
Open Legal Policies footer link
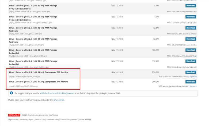pyautogui.click(x=13, y=120)
